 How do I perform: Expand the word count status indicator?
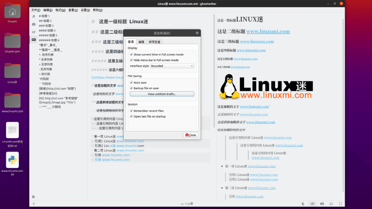(x=187, y=204)
